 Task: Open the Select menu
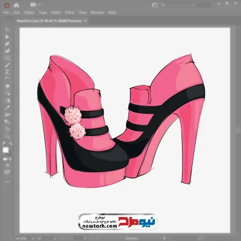point(56,13)
